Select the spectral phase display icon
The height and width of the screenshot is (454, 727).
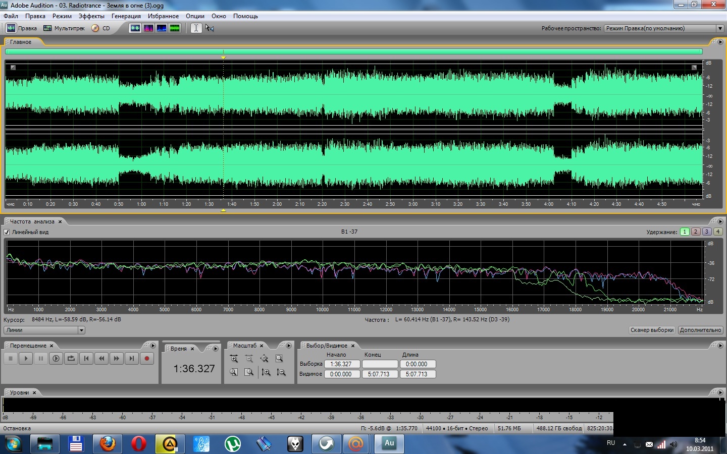pyautogui.click(x=175, y=28)
